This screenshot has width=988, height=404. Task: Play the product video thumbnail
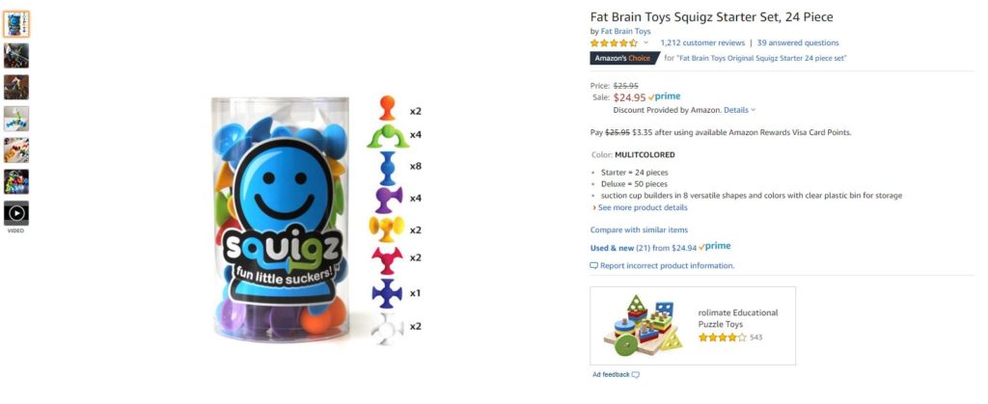(16, 213)
